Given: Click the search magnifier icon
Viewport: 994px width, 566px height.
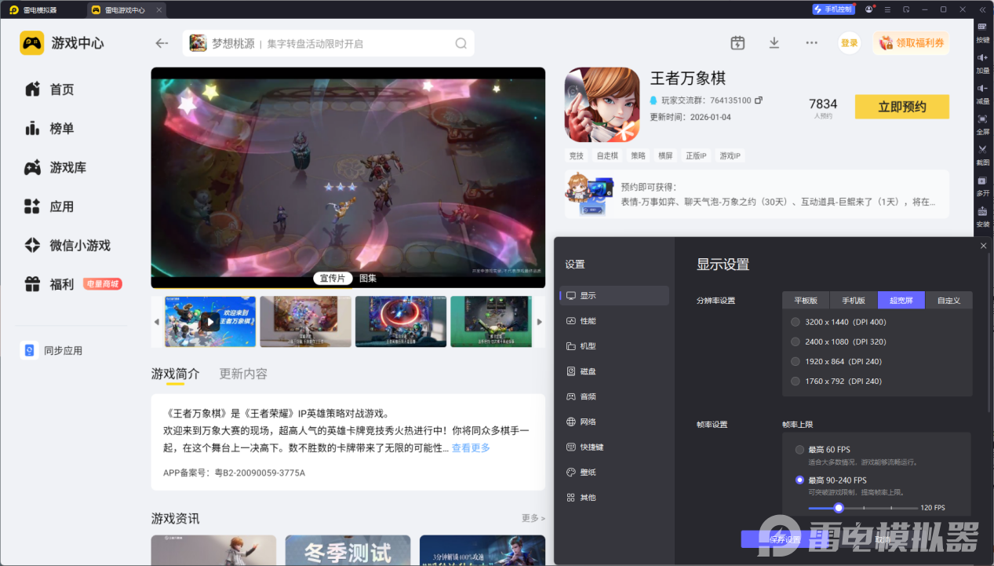Looking at the screenshot, I should [461, 43].
